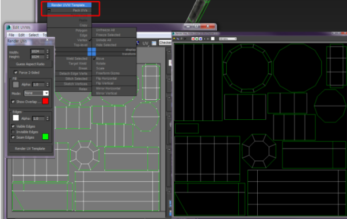347x219 pixels.
Task: Click the clear image X icon
Action: pos(185,39)
